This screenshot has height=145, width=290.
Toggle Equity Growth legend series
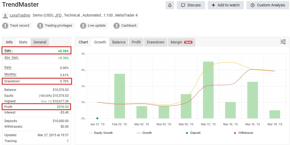101,133
